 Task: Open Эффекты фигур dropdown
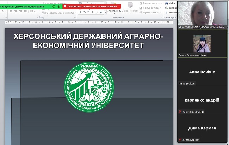click(150, 13)
